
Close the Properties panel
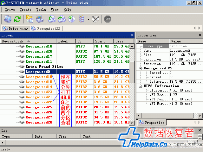tap(200, 35)
